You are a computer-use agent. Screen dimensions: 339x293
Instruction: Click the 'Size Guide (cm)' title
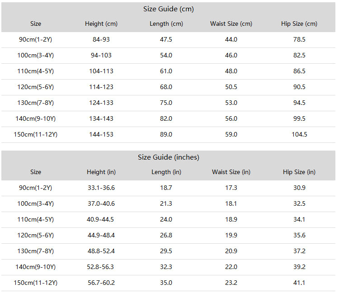[169, 9]
